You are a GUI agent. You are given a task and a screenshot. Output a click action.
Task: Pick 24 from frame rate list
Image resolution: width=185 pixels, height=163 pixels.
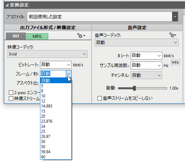tap(56, 126)
